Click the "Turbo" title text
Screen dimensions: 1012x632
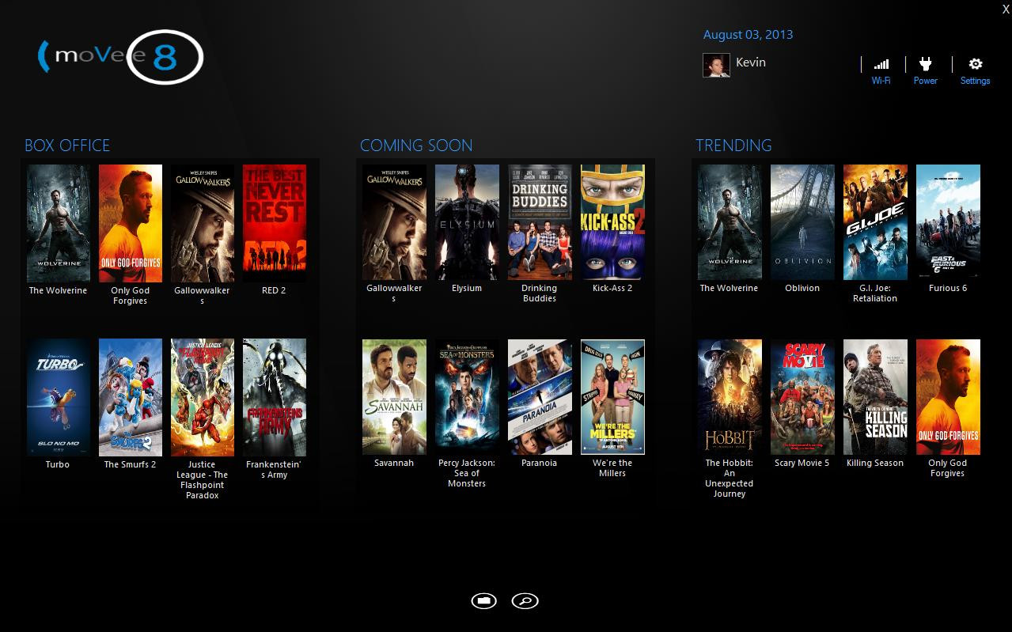58,464
